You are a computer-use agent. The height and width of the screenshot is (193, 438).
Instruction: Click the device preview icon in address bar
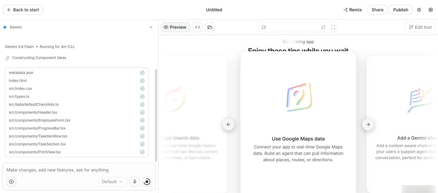[x=264, y=27]
